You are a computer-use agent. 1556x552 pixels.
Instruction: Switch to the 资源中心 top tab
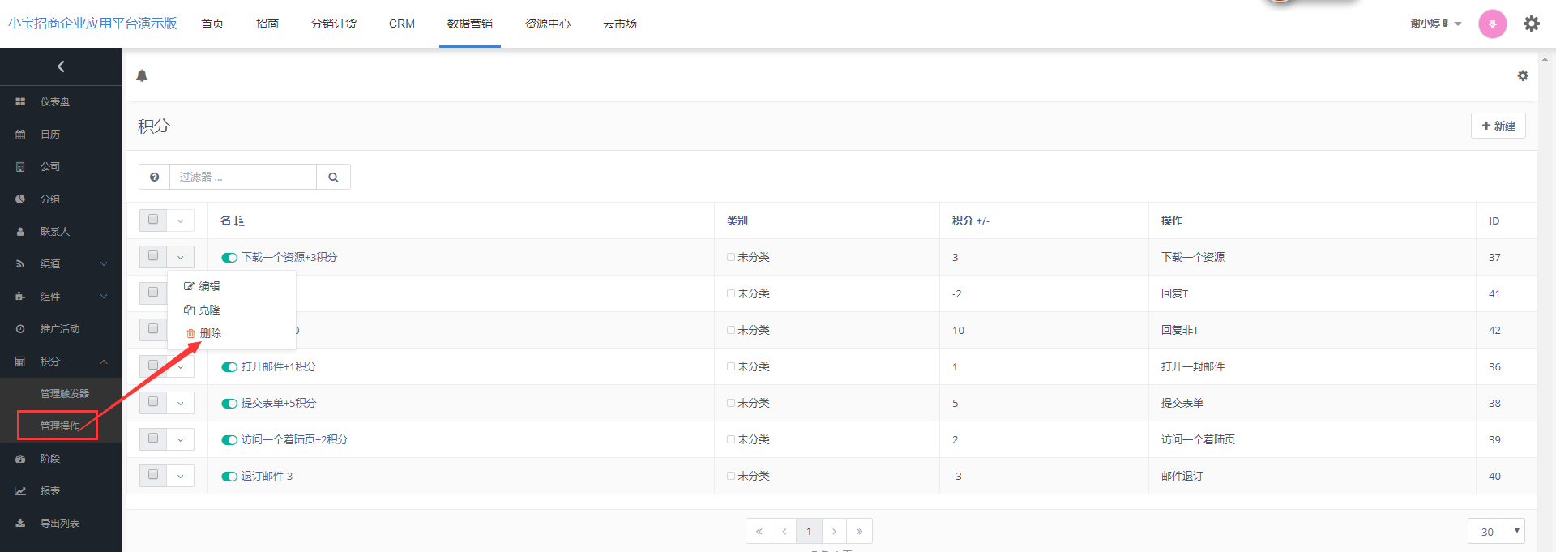tap(547, 24)
